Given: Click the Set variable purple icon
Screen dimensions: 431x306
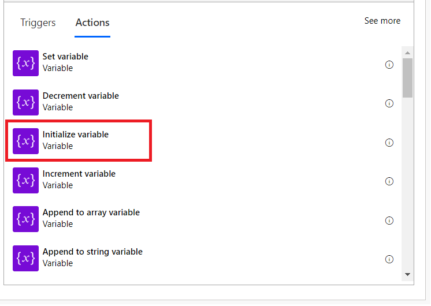Looking at the screenshot, I should click(x=25, y=63).
